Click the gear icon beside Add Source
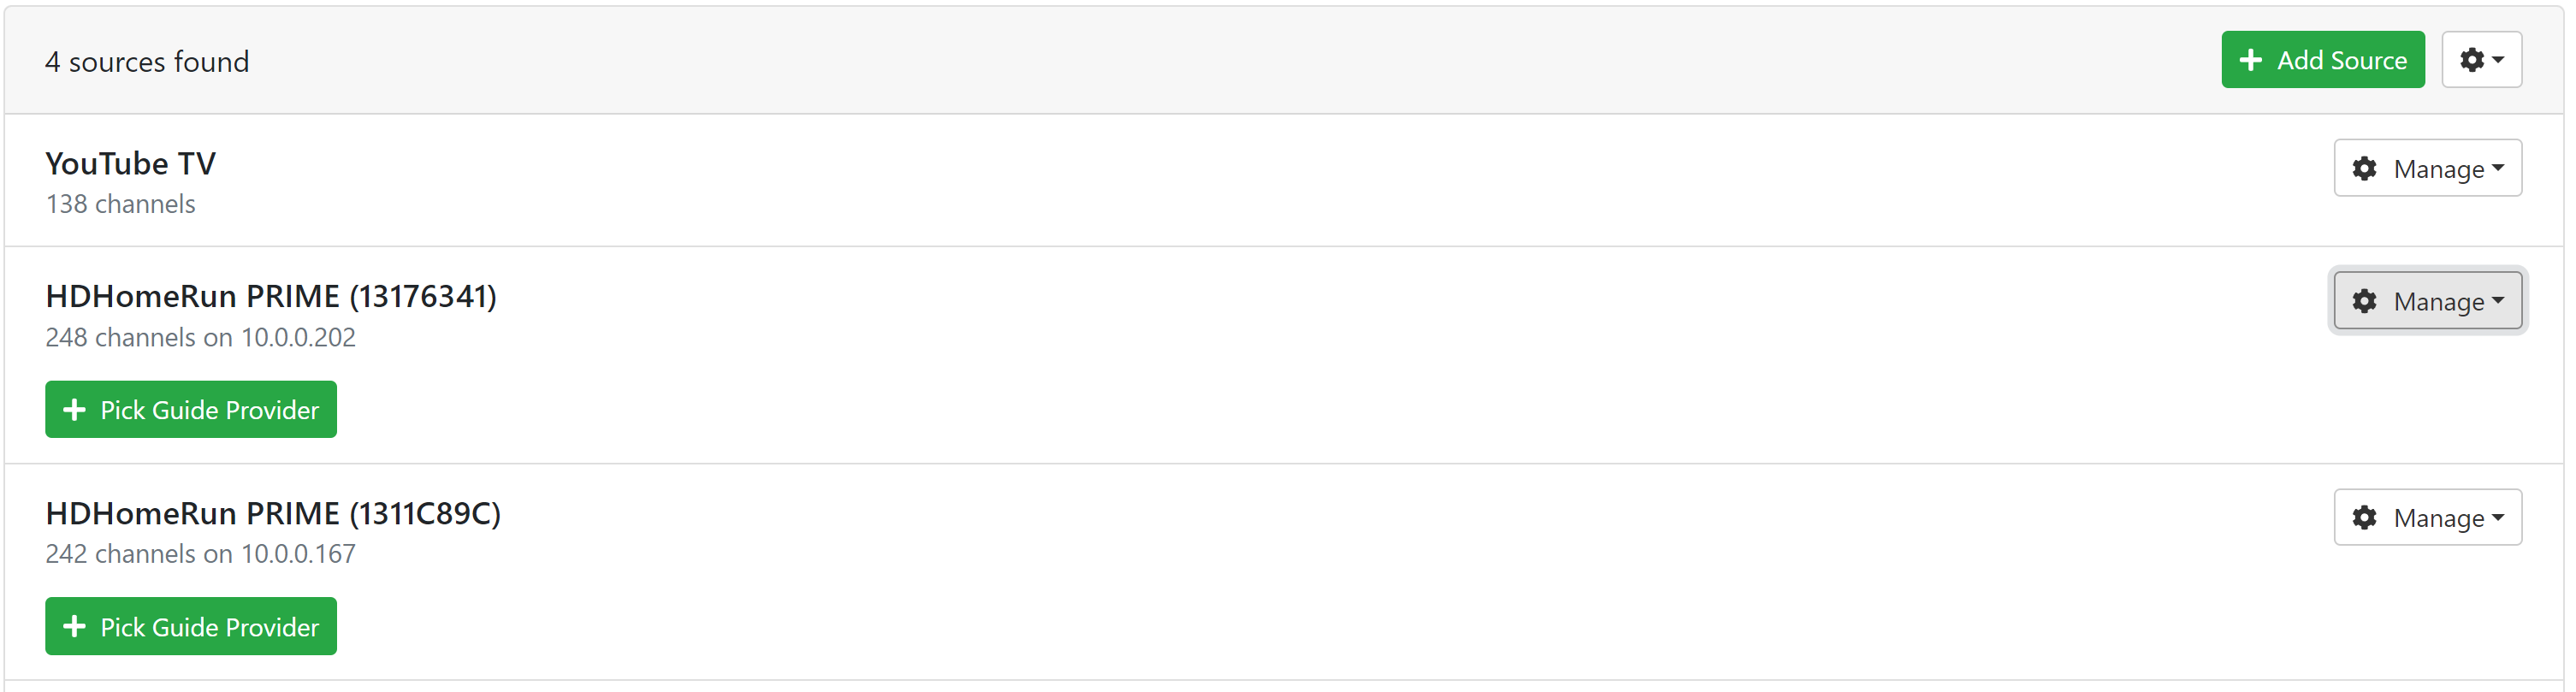The width and height of the screenshot is (2576, 692). point(2471,60)
